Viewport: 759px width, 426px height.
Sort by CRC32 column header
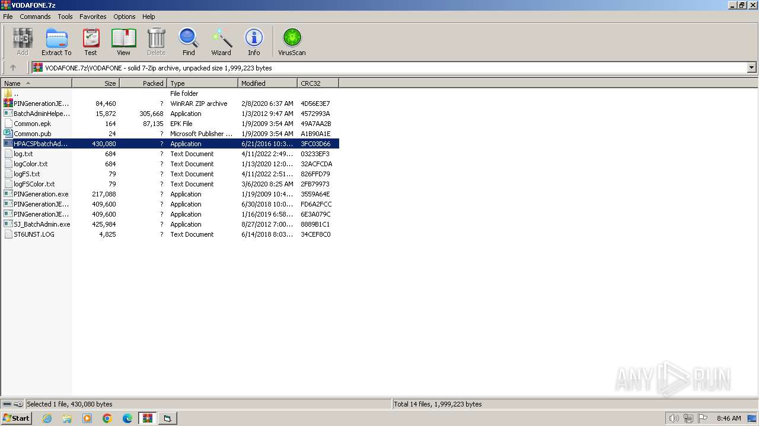point(318,83)
